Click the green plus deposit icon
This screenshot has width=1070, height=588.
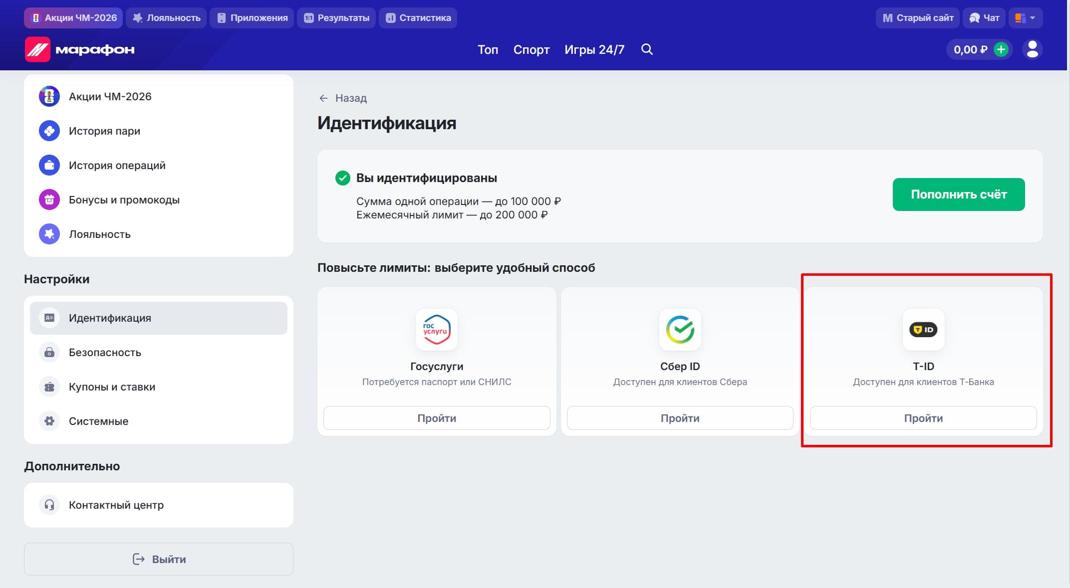tap(1001, 49)
